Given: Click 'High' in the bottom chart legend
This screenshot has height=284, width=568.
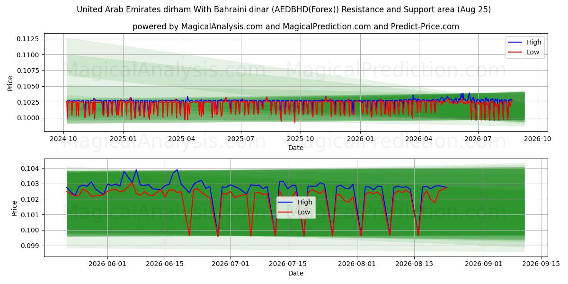Looking at the screenshot, I should point(305,202).
